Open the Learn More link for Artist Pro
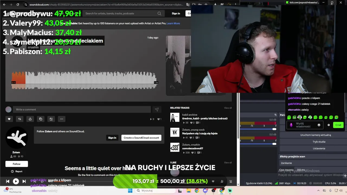The width and height of the screenshot is (347, 195). coord(173,23)
